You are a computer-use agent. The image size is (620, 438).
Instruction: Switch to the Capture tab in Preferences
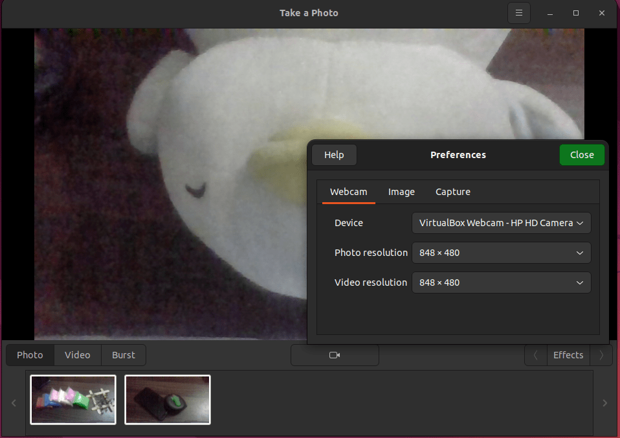coord(452,192)
